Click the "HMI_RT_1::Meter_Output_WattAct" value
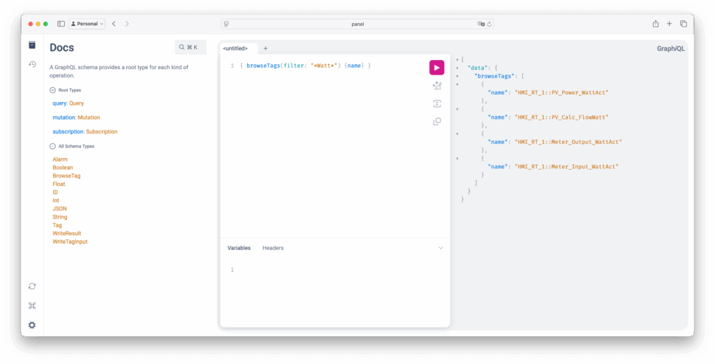Image resolution: width=715 pixels, height=364 pixels. (x=568, y=142)
